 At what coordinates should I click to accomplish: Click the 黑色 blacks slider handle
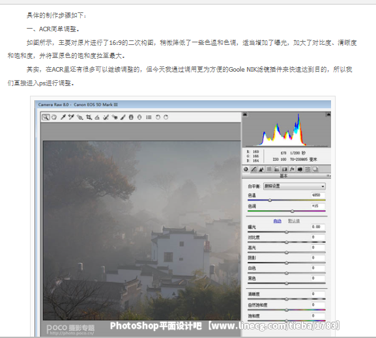click(287, 283)
